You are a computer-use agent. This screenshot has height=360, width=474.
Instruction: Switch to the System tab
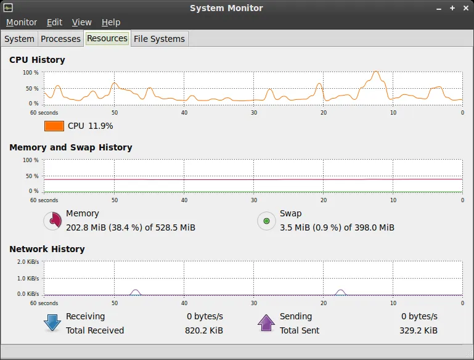click(19, 39)
